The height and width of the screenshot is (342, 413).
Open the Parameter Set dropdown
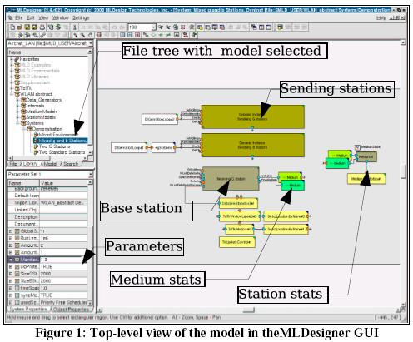click(90, 174)
